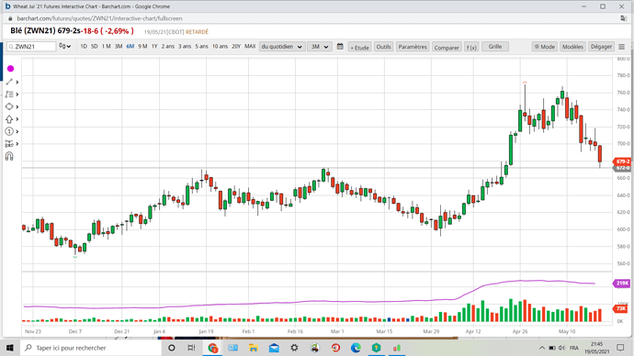Select the magenta color dot tool
This screenshot has width=634, height=356.
tap(10, 69)
